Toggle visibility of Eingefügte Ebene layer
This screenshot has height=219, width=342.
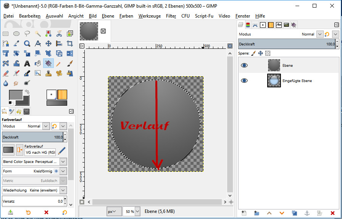244,81
